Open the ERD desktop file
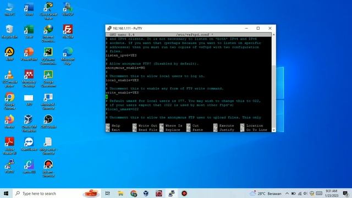This screenshot has height=198, width=352. pyautogui.click(x=29, y=100)
